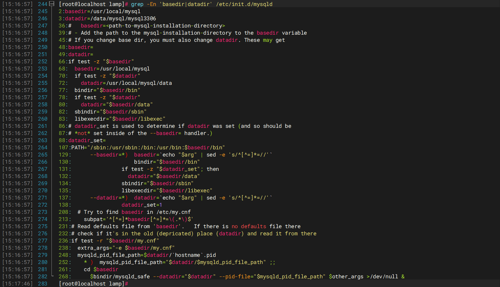
Task: Click line 236 'if test -r "$basedir/my.cnf"'
Action: [x=109, y=241]
